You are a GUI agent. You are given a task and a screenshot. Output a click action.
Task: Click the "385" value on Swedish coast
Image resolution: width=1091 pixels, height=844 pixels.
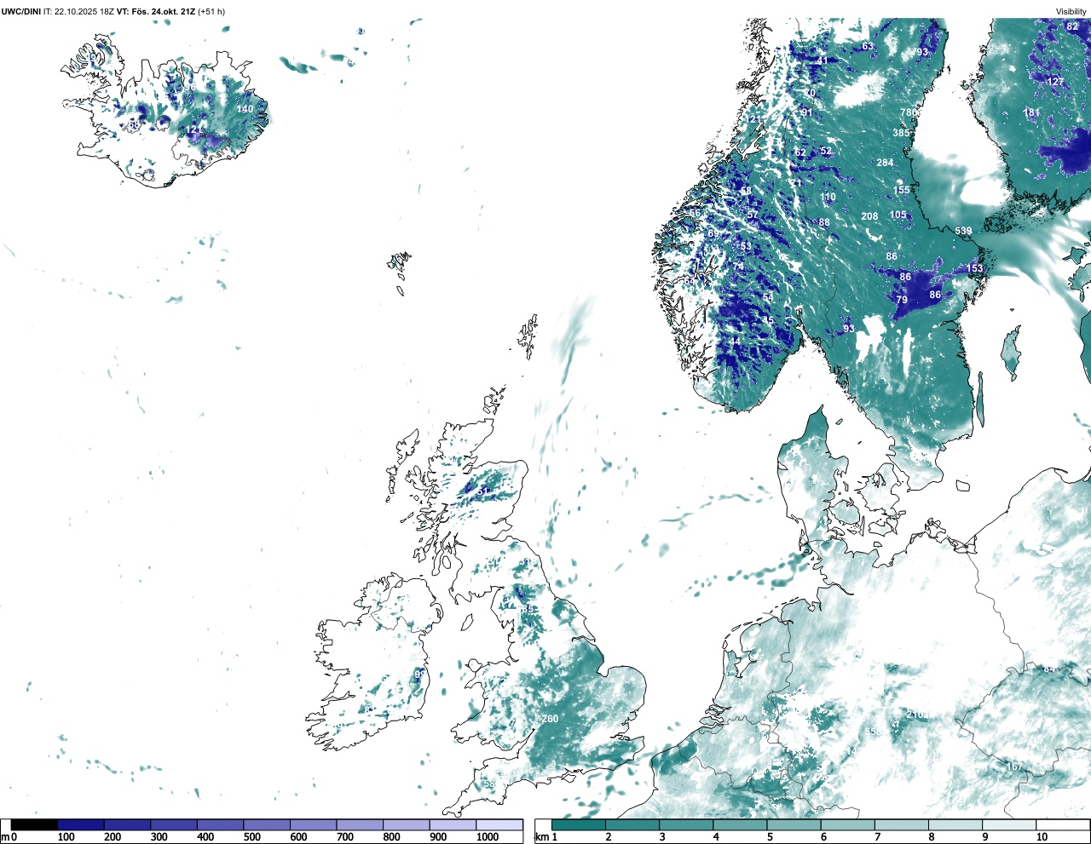point(901,133)
